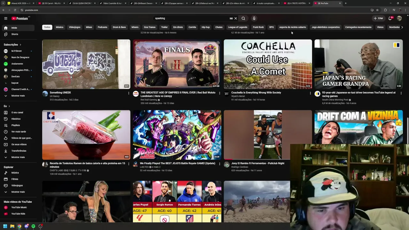Open South China Morning Post channel
The width and height of the screenshot is (409, 230).
point(335,100)
